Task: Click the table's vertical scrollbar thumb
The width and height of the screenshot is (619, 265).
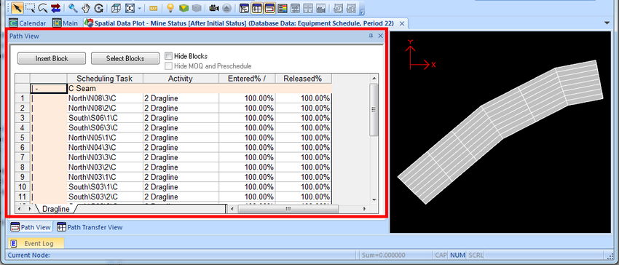Action: (374, 110)
